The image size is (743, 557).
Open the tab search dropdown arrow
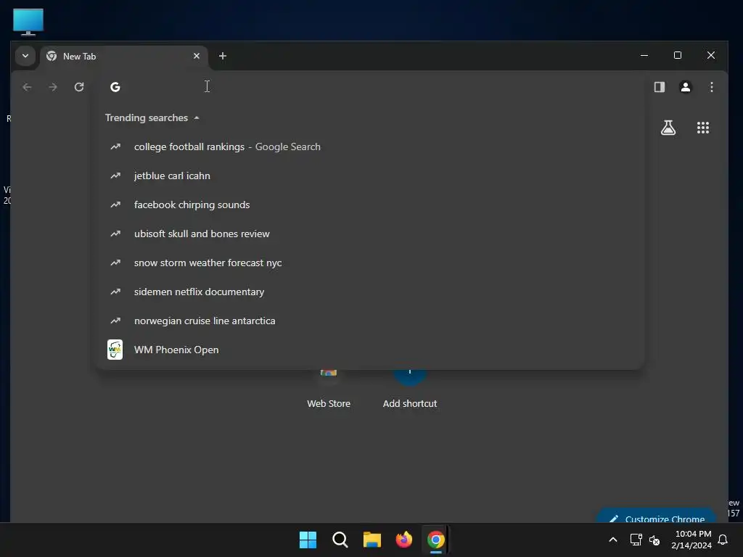pyautogui.click(x=25, y=56)
